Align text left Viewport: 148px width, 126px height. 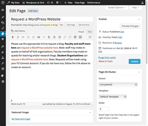pos(49,37)
